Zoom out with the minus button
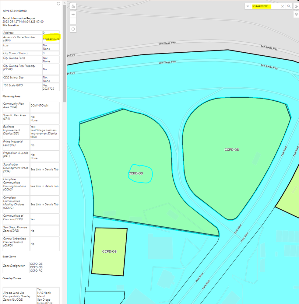This screenshot has height=304, width=299. [x=73, y=21]
